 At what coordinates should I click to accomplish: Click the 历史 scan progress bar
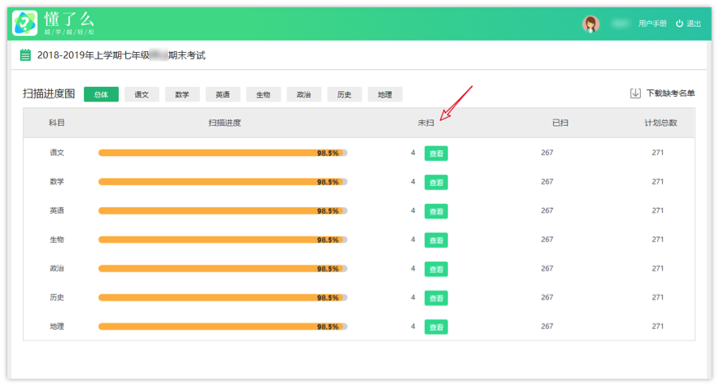point(223,297)
